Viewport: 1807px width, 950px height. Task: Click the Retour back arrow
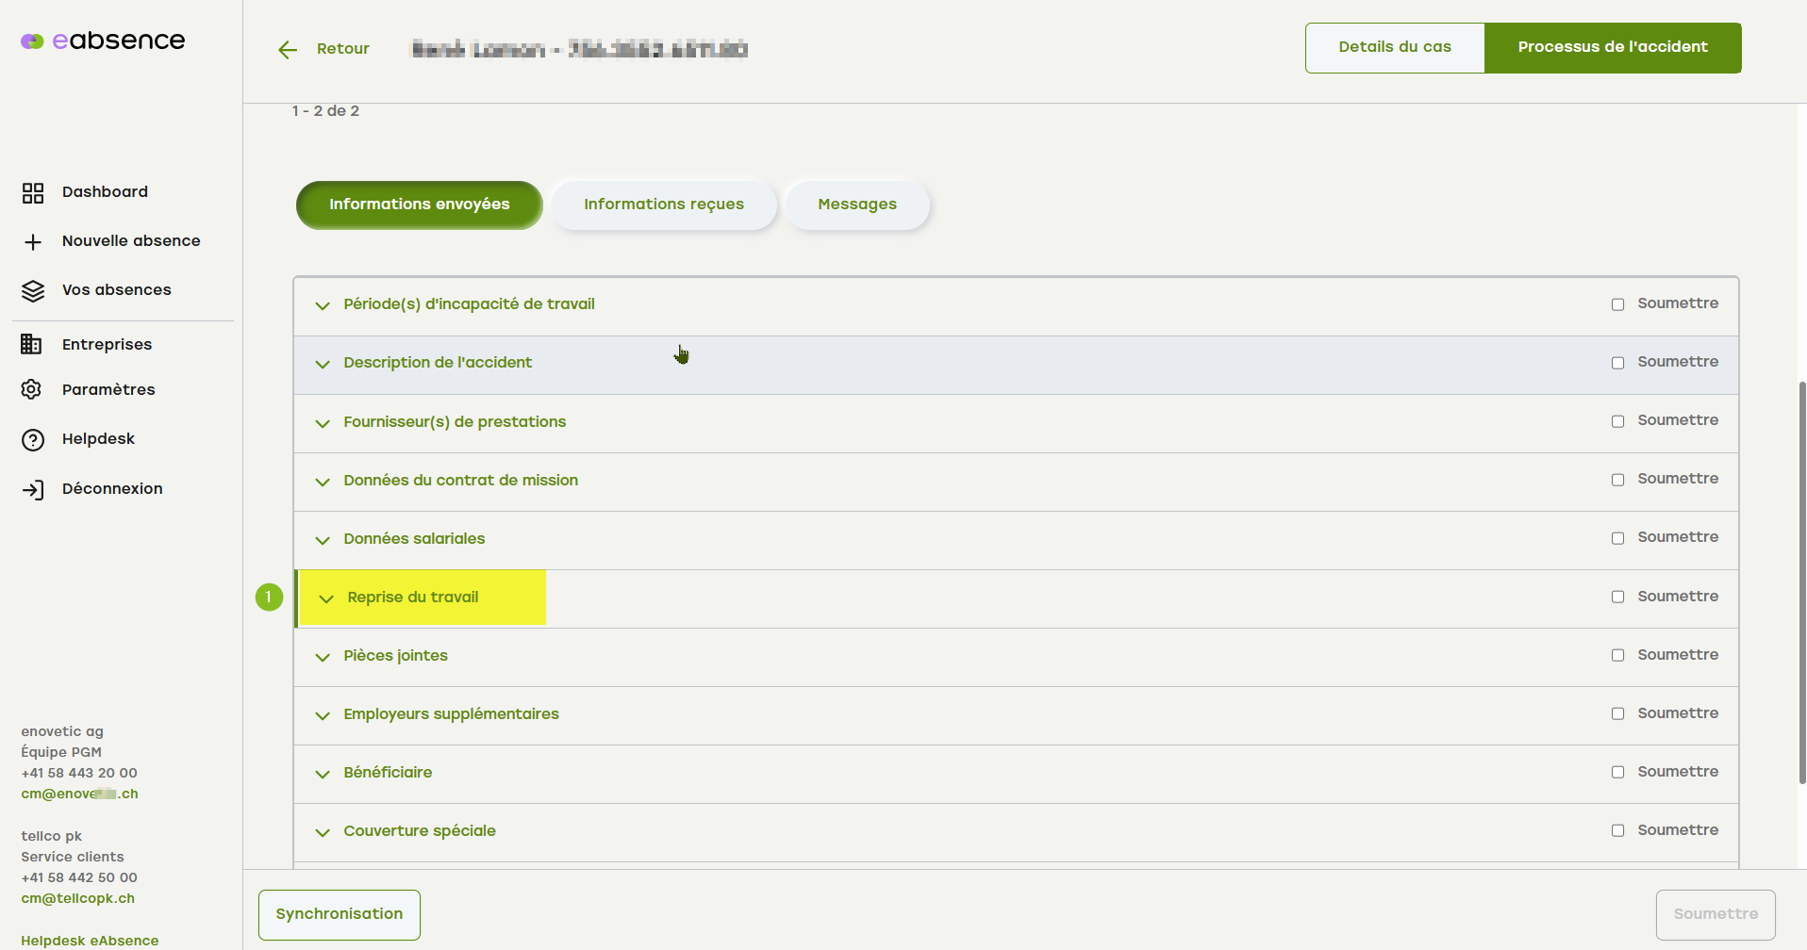[x=288, y=50]
